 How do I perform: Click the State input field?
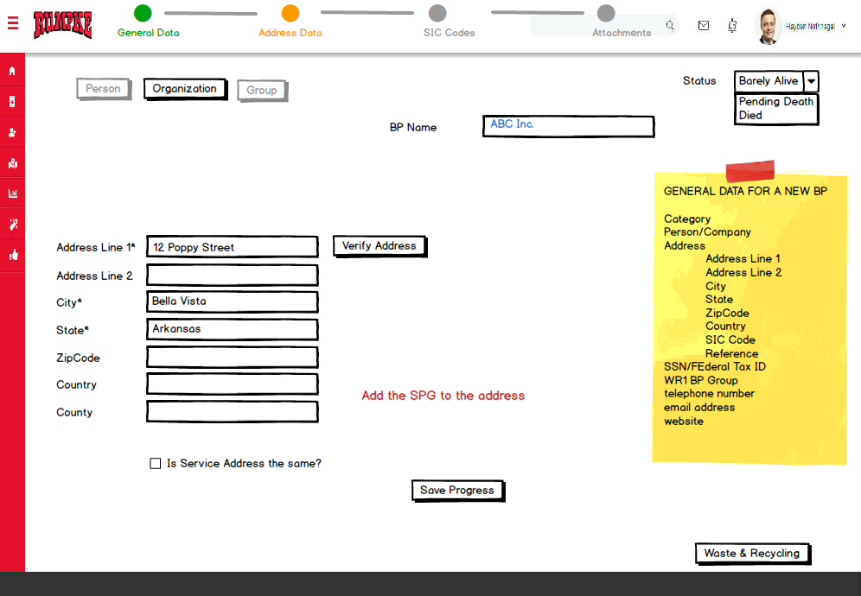point(233,329)
